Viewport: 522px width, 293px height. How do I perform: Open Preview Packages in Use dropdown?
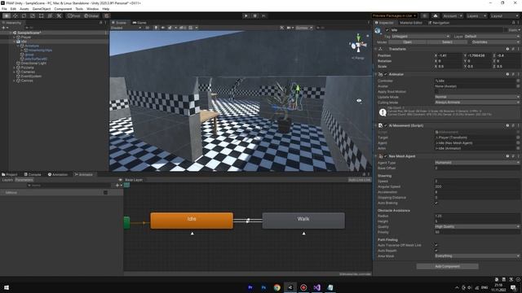(x=395, y=15)
